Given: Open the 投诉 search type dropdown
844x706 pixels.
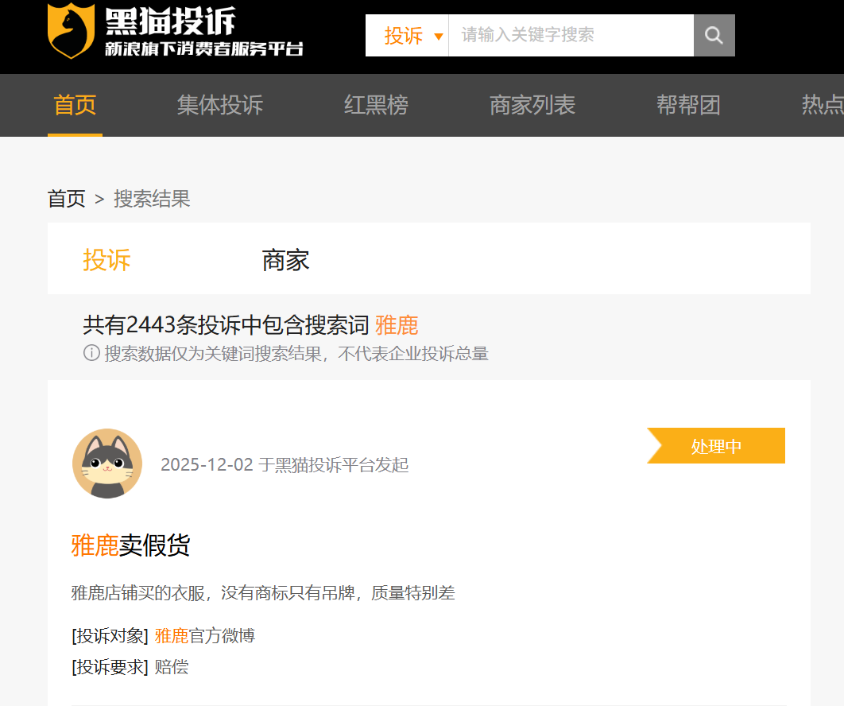Looking at the screenshot, I should 412,36.
